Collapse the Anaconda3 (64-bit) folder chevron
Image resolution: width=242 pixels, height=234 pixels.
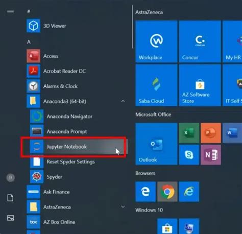pyautogui.click(x=123, y=101)
